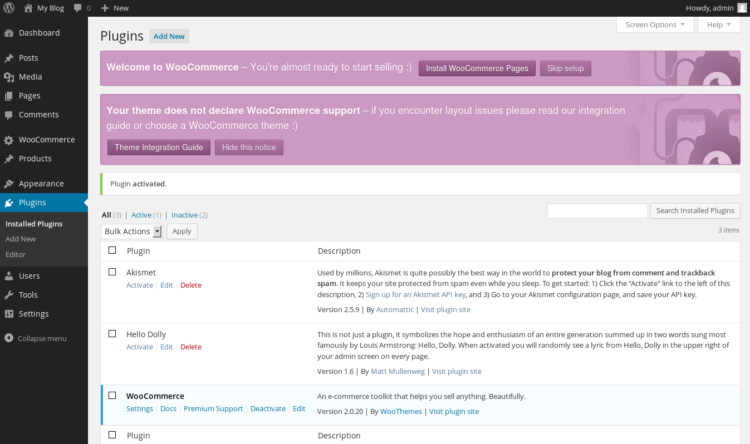Open the WooCommerce gear icon
Image resolution: width=750 pixels, height=444 pixels.
(x=9, y=140)
